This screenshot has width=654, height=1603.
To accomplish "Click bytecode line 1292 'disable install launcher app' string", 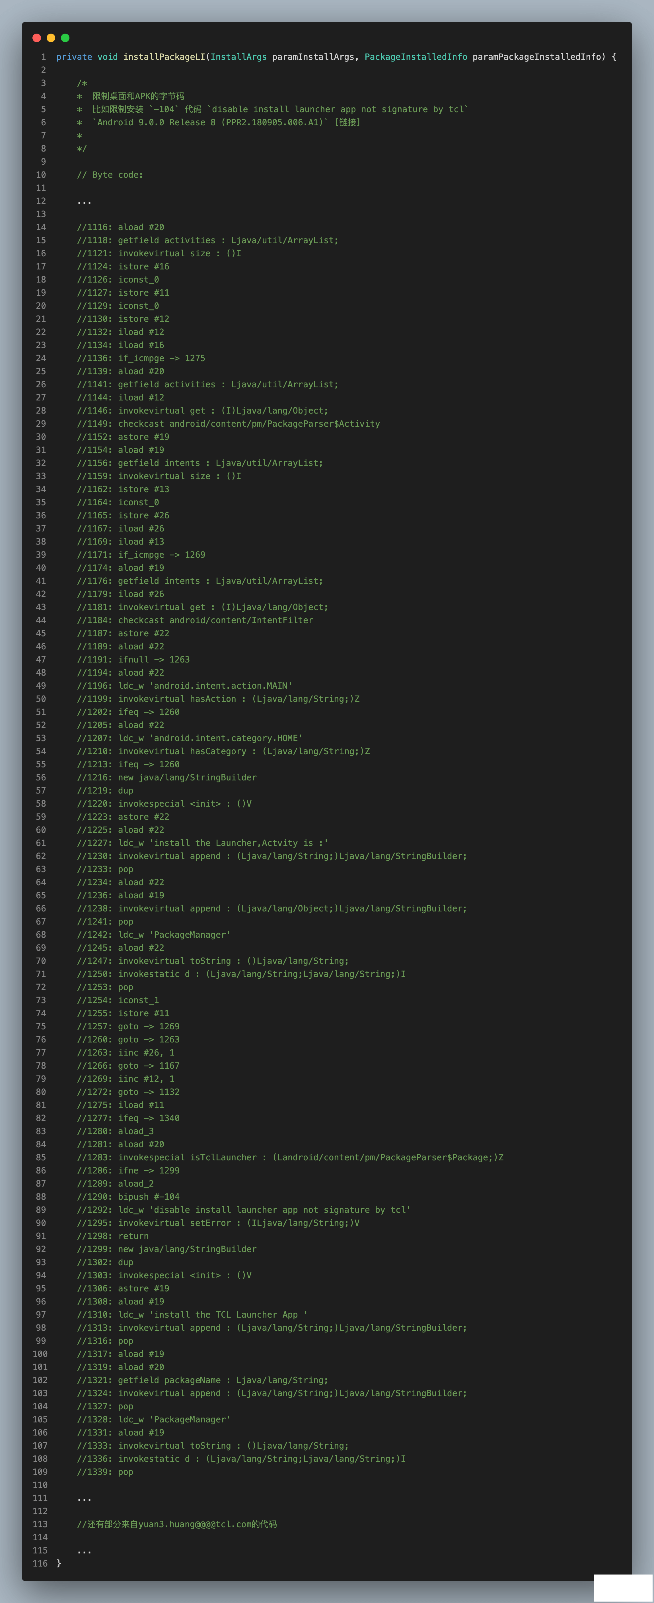I will click(244, 1209).
